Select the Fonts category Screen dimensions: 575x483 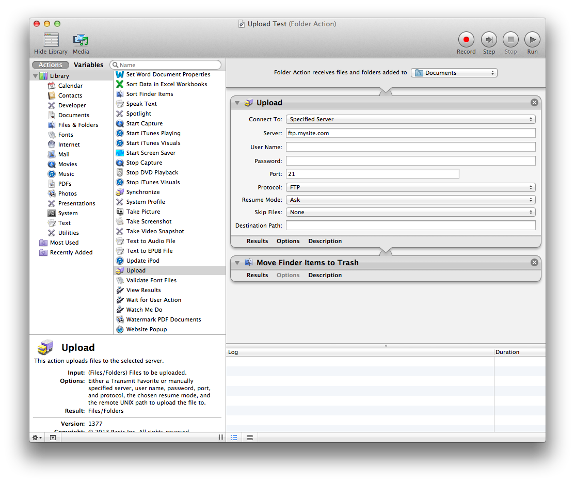[x=66, y=135]
